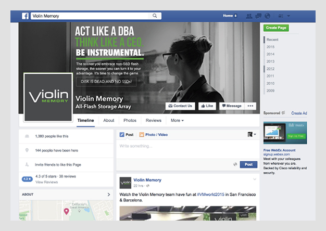
Task: Click the Violin Memory post author name
Action: pyautogui.click(x=147, y=180)
